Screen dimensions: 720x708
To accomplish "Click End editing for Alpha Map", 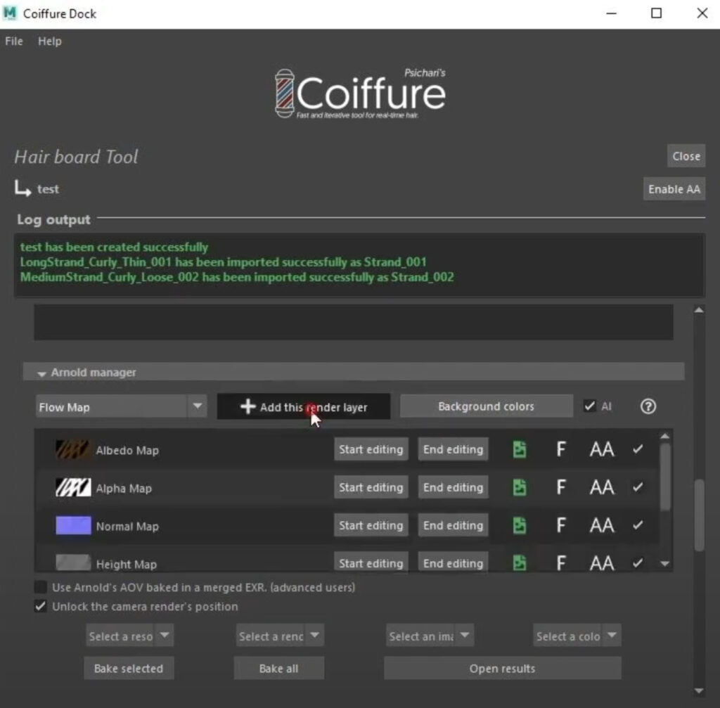I will [x=453, y=488].
